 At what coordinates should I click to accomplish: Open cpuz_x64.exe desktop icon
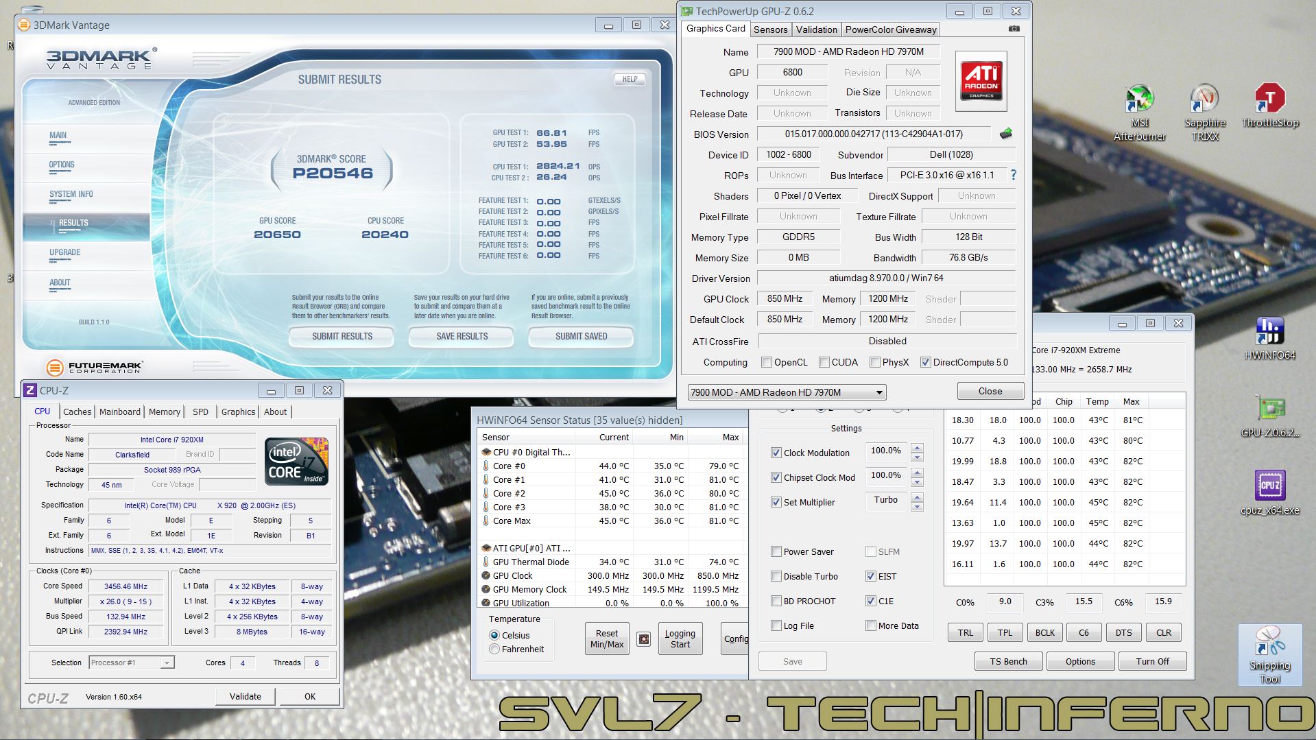[1270, 493]
